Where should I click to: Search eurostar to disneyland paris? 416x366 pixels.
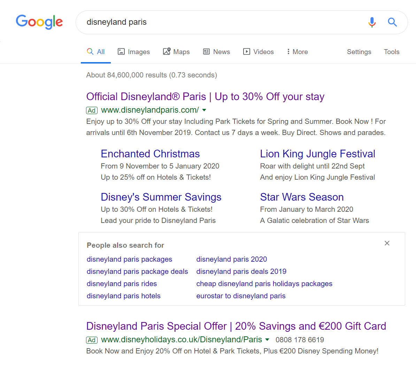click(241, 296)
